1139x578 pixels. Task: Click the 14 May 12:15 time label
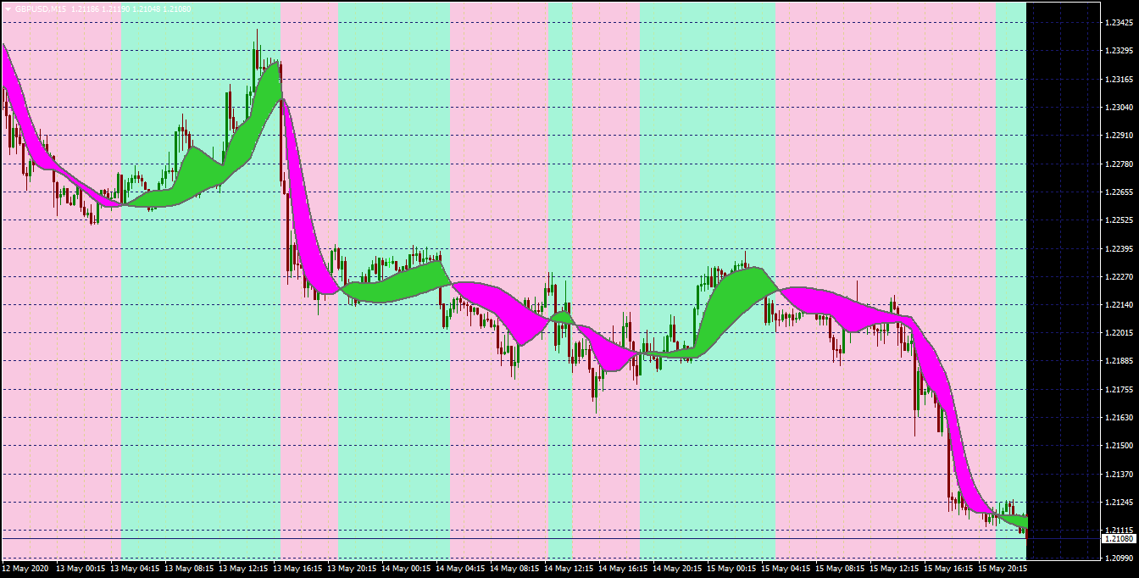pyautogui.click(x=569, y=569)
